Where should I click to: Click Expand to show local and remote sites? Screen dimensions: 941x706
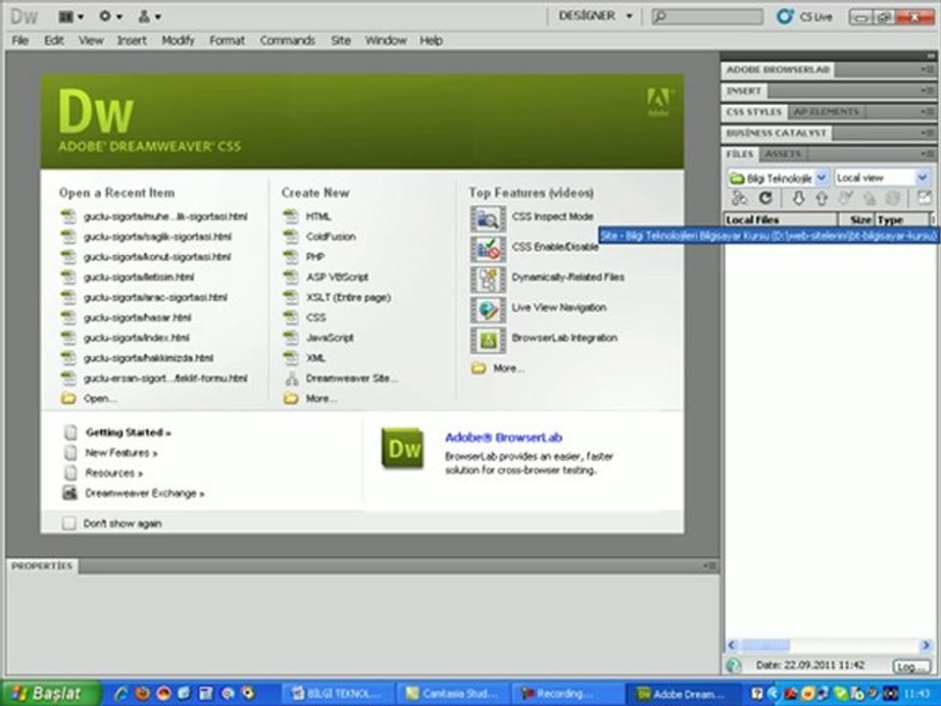click(x=924, y=197)
